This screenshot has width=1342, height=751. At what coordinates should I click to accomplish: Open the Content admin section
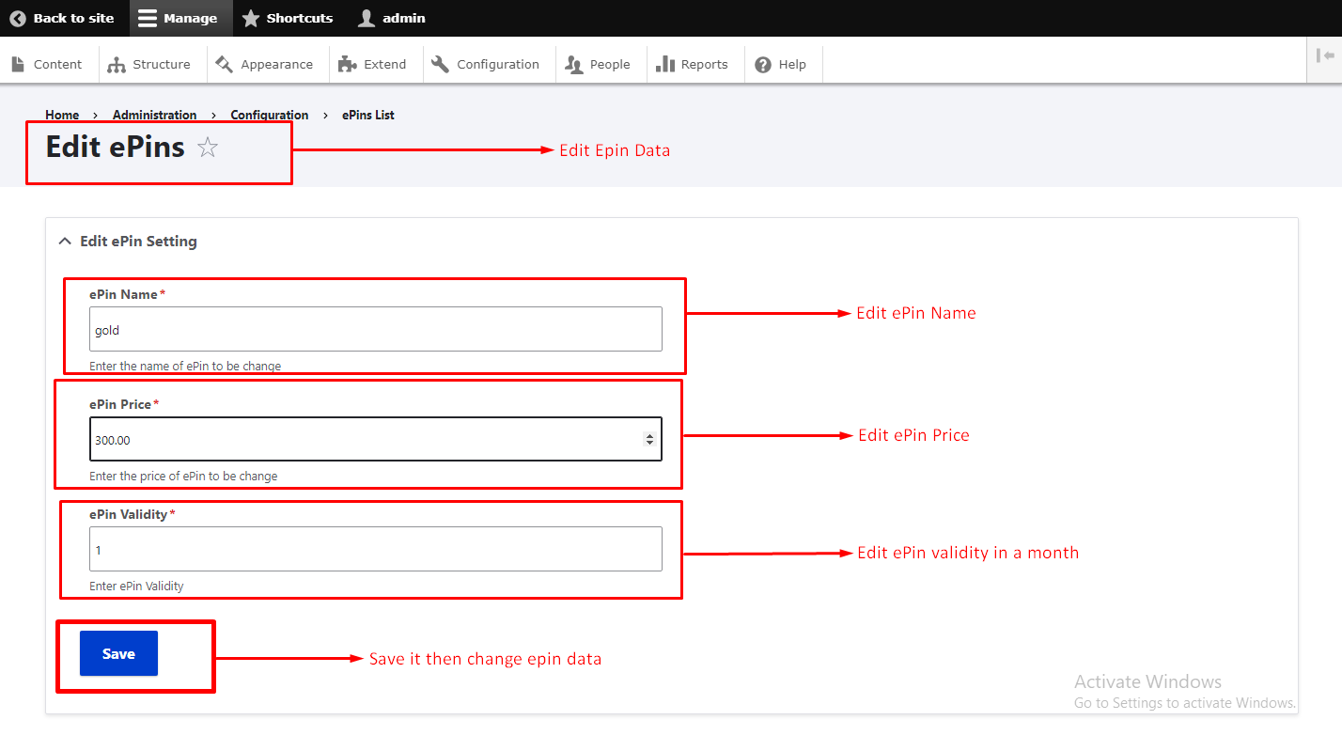(47, 65)
